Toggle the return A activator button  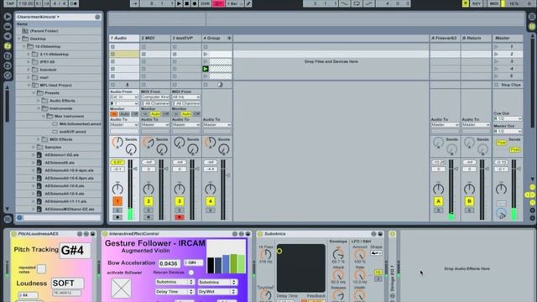[438, 201]
